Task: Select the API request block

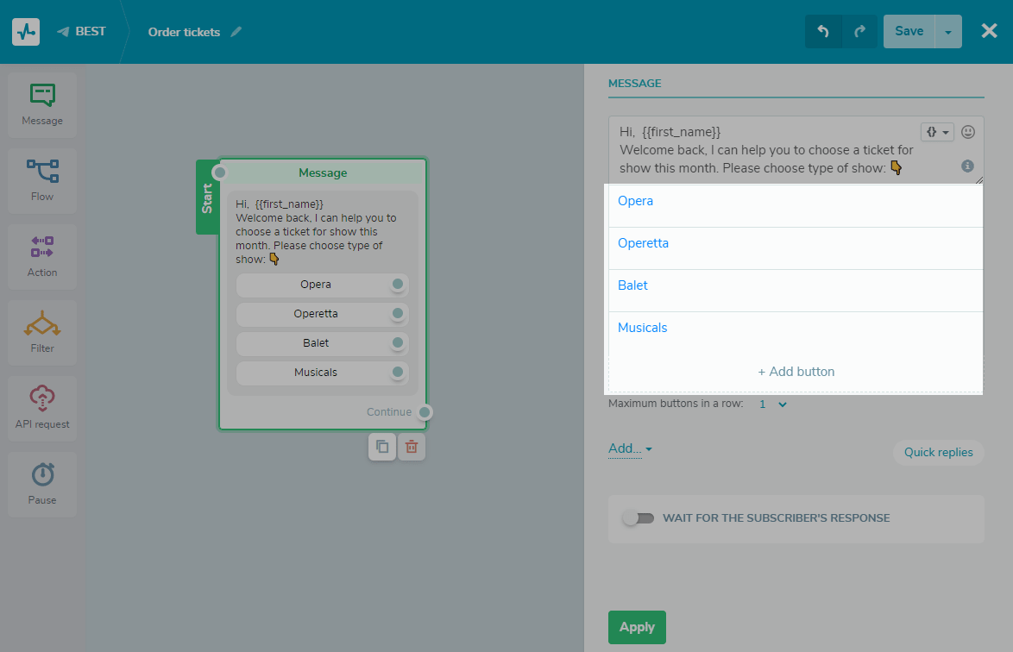Action: tap(42, 408)
